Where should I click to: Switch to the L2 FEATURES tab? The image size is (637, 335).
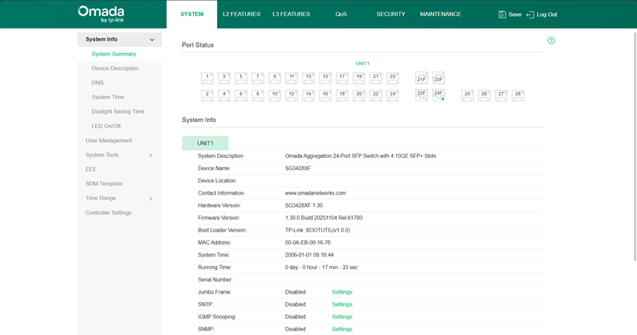pos(241,15)
